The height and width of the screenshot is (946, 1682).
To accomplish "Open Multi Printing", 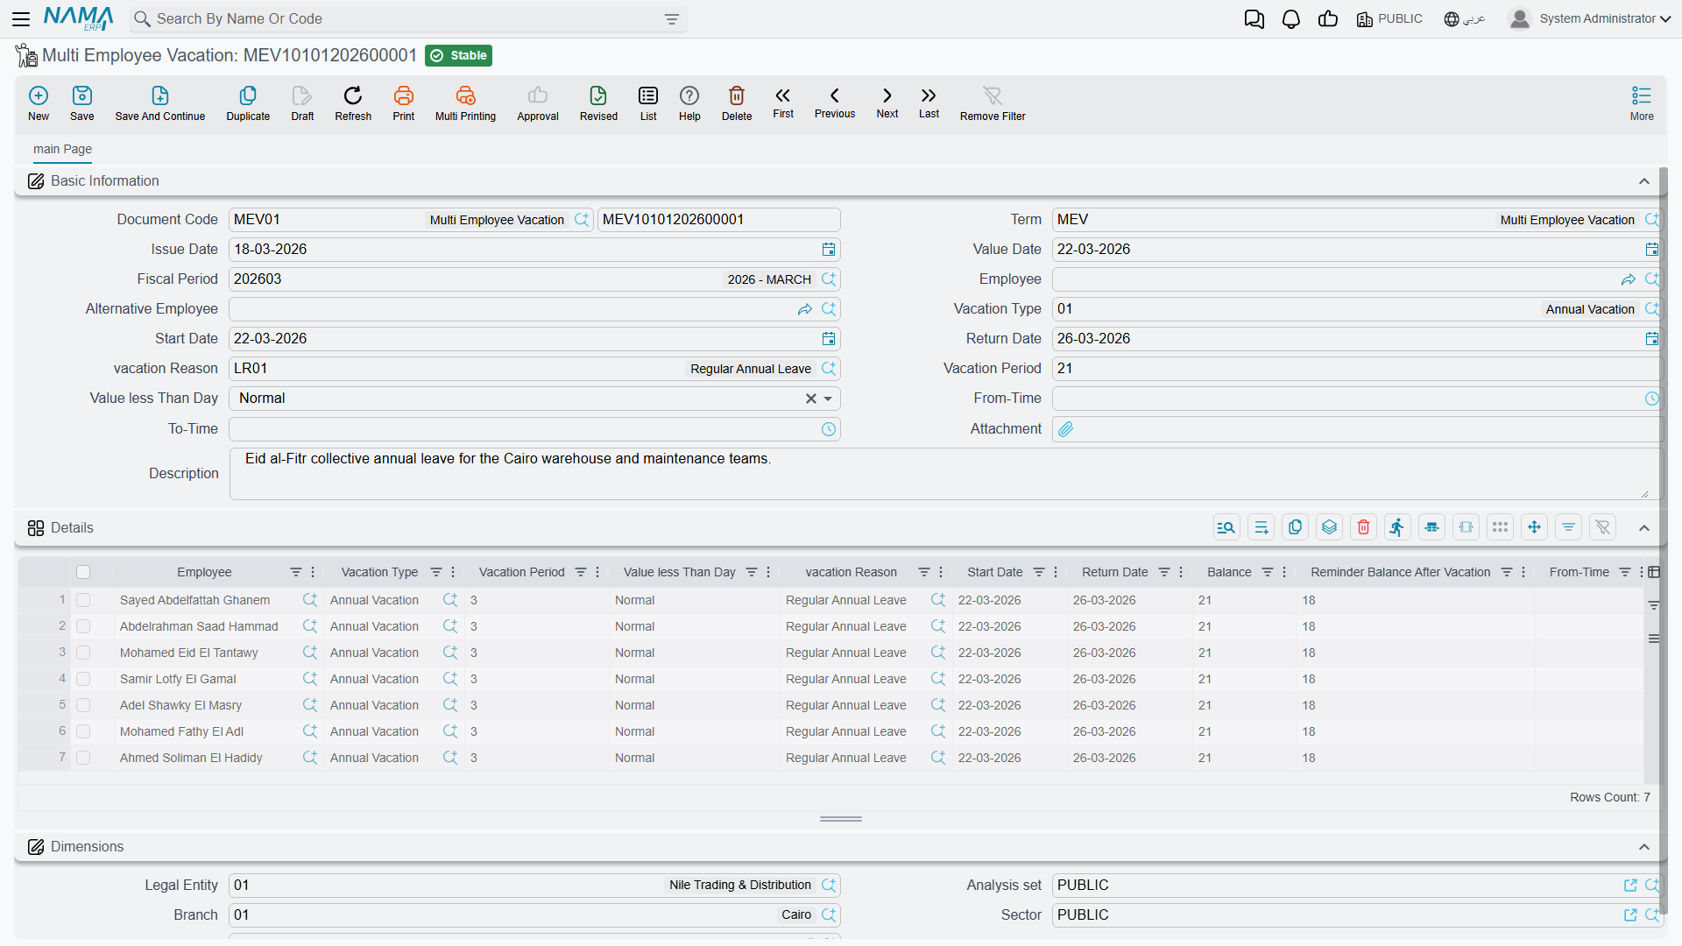I will tap(465, 102).
